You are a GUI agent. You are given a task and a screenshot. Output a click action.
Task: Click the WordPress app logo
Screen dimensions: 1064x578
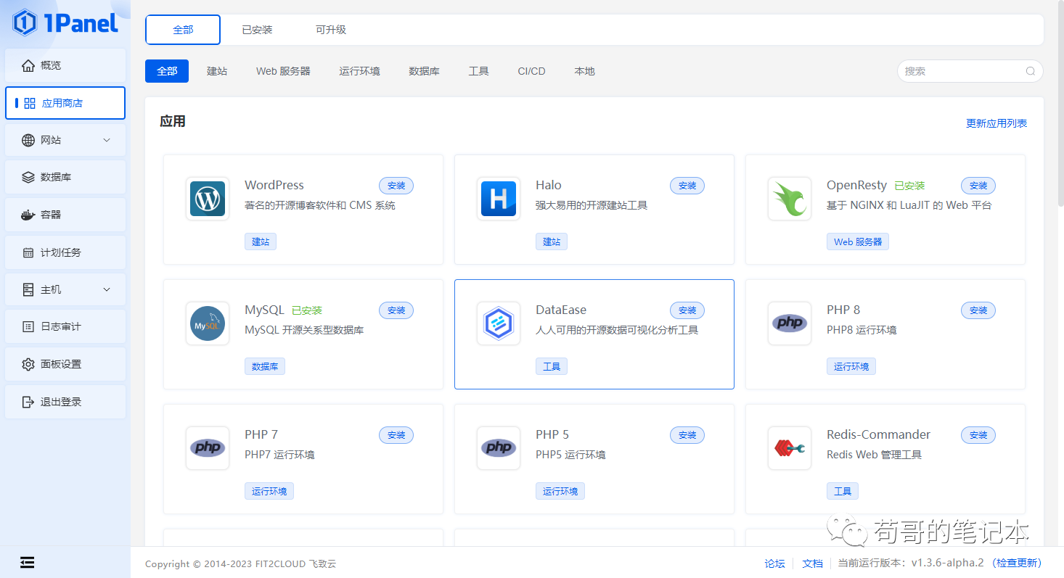(208, 199)
